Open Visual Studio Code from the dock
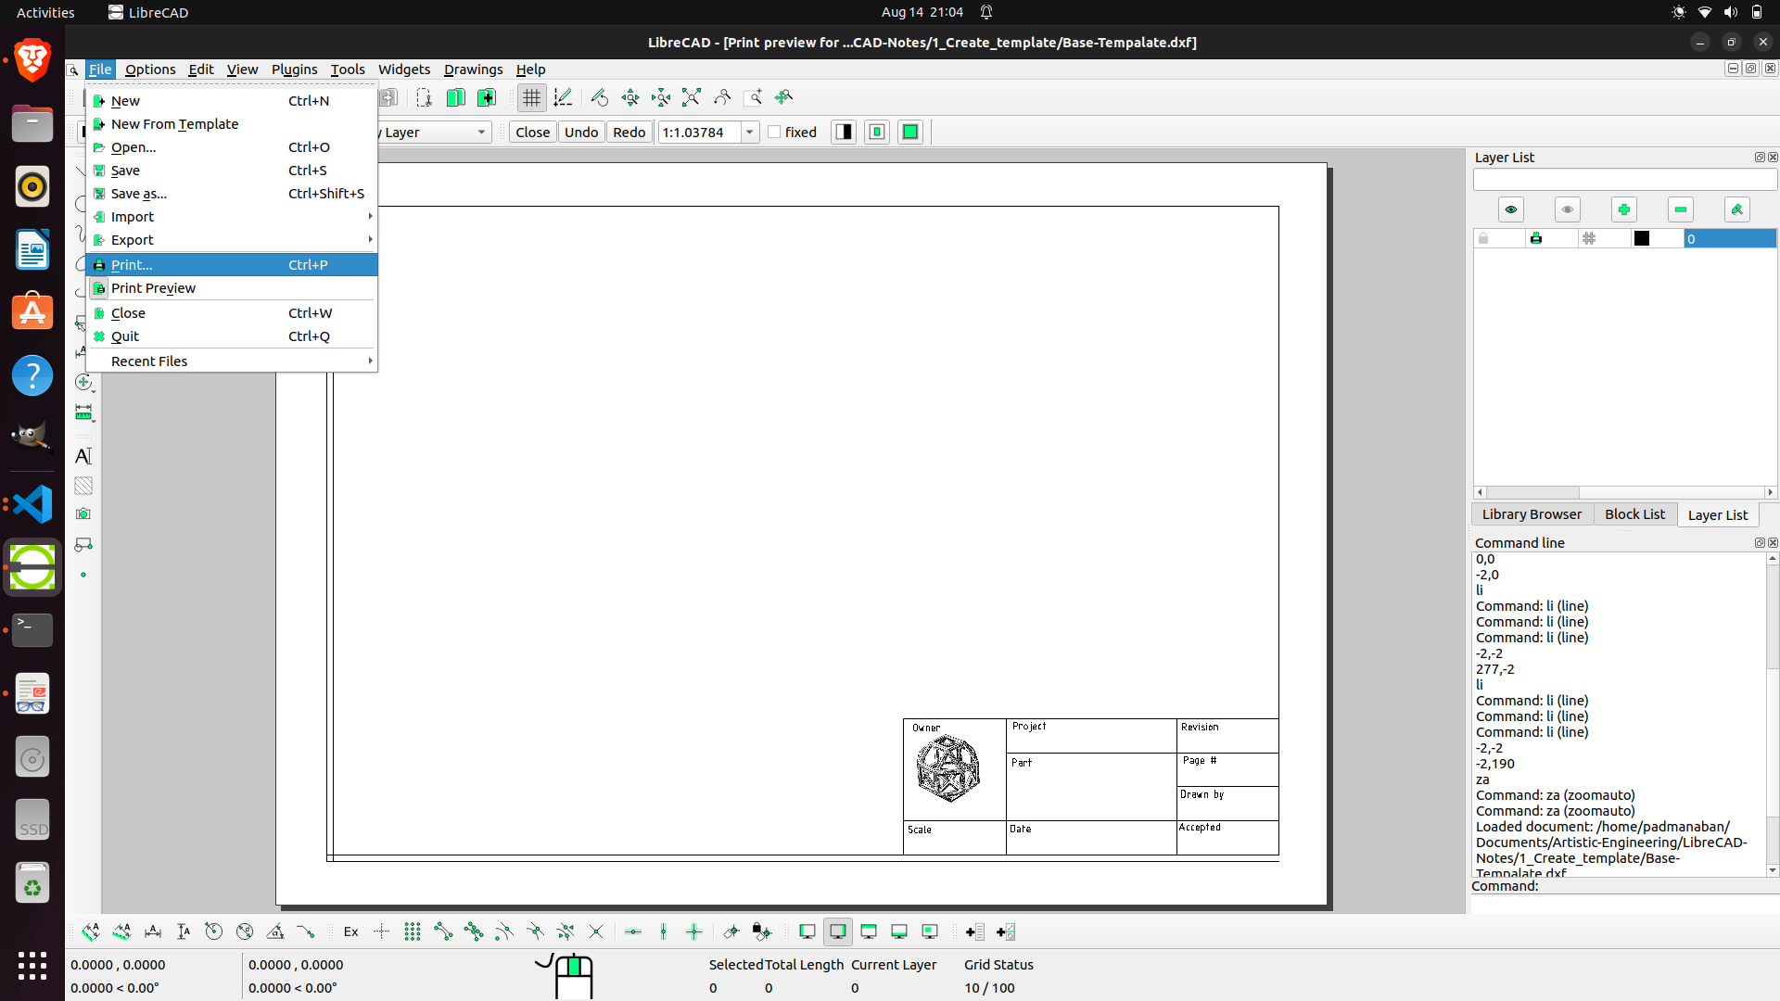Screen dimensions: 1780x1001 coord(32,504)
